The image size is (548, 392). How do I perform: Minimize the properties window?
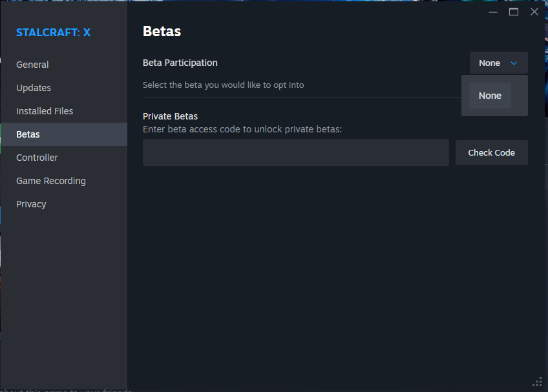coord(493,12)
